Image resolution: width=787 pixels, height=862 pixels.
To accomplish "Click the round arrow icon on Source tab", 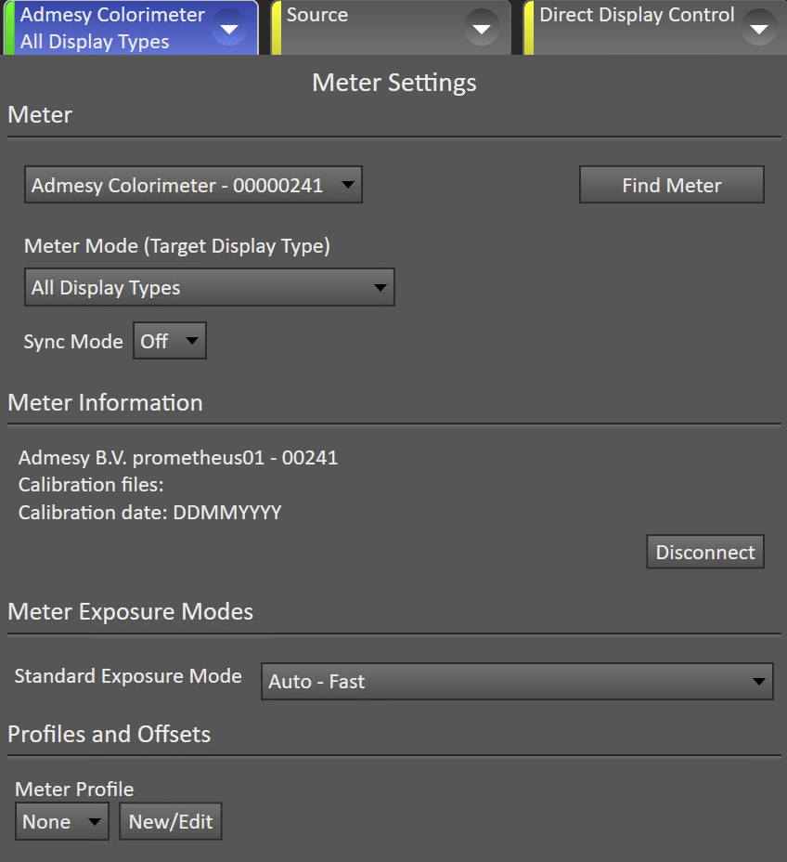I will [x=482, y=28].
